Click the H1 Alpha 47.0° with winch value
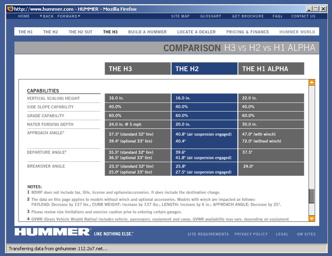 pos(259,134)
